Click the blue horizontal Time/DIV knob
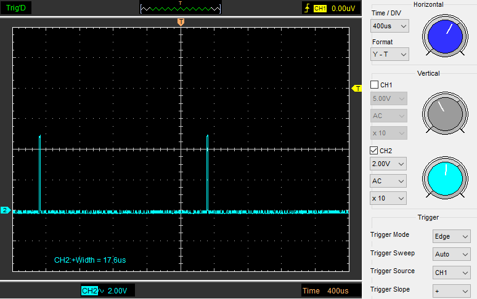Screen dimensions: 477x299 (x=445, y=36)
